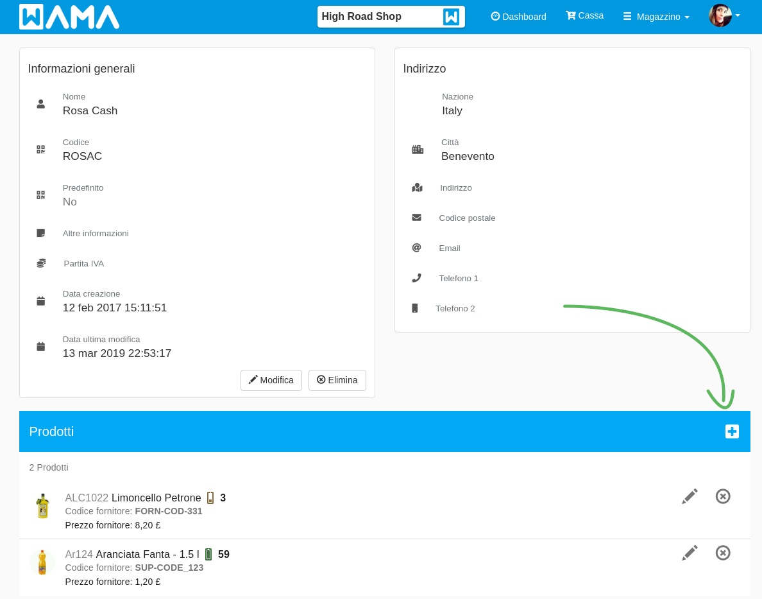Click the W icon in shop selector
Viewport: 762px width, 599px height.
coord(451,17)
